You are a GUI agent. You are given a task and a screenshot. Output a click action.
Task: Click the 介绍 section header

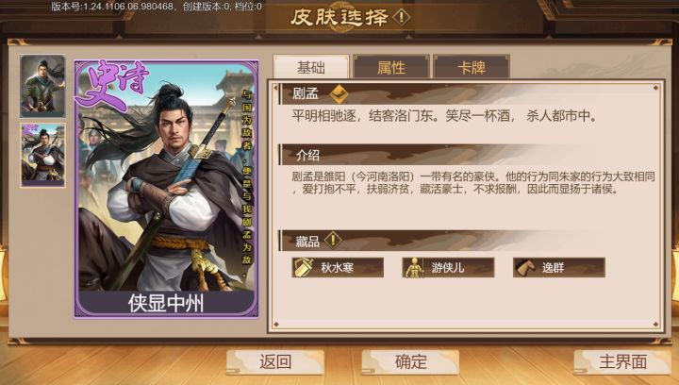coord(307,155)
